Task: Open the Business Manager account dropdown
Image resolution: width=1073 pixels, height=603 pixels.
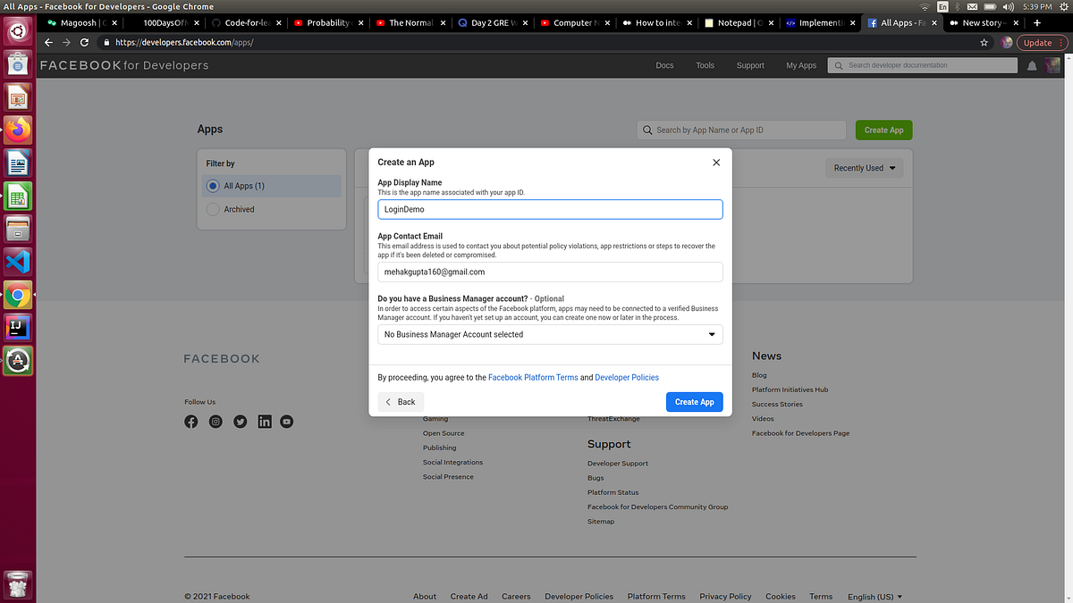Action: pyautogui.click(x=549, y=334)
